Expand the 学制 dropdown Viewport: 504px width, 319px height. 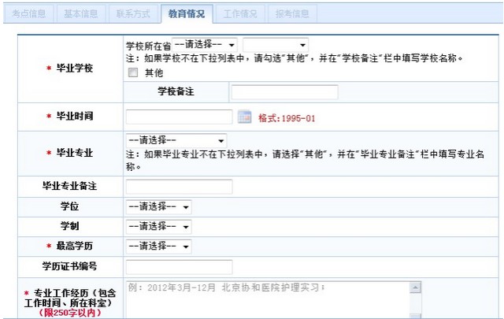158,227
